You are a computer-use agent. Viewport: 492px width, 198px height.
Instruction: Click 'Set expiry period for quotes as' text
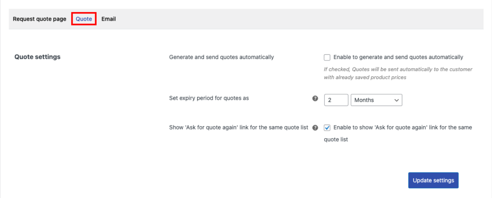212,98
